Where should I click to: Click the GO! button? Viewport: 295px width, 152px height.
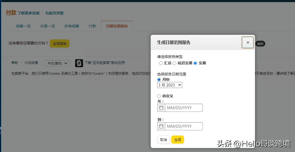pos(260,44)
